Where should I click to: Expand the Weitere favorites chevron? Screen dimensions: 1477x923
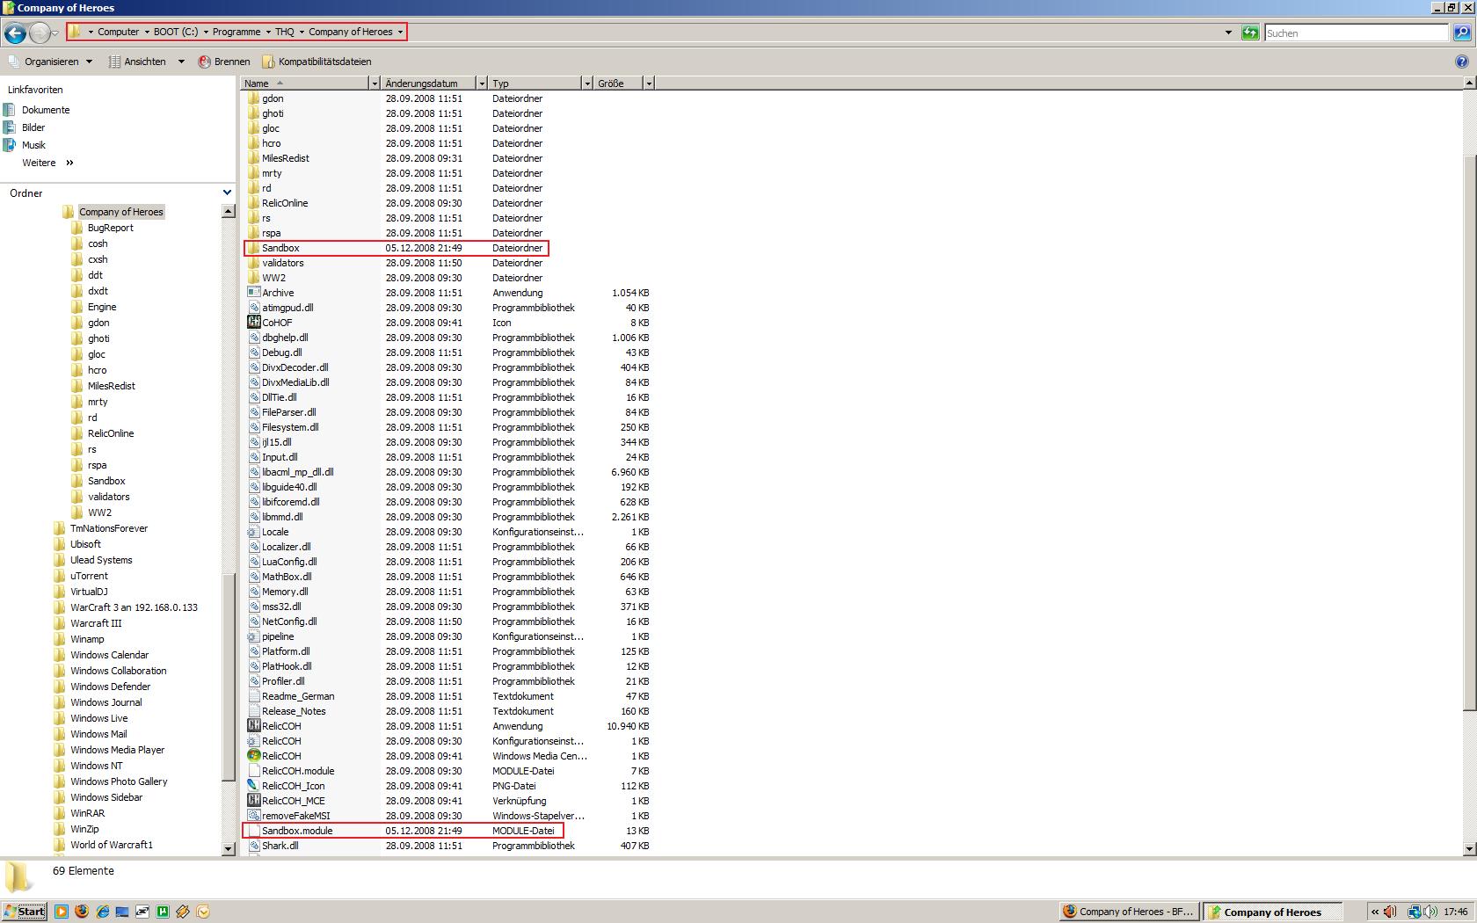69,163
